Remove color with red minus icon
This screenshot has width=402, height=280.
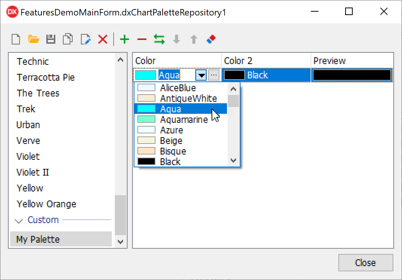pos(142,39)
